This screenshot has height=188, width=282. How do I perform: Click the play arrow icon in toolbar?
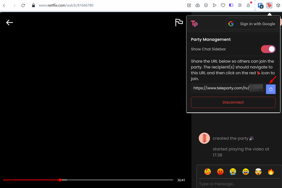214,5
